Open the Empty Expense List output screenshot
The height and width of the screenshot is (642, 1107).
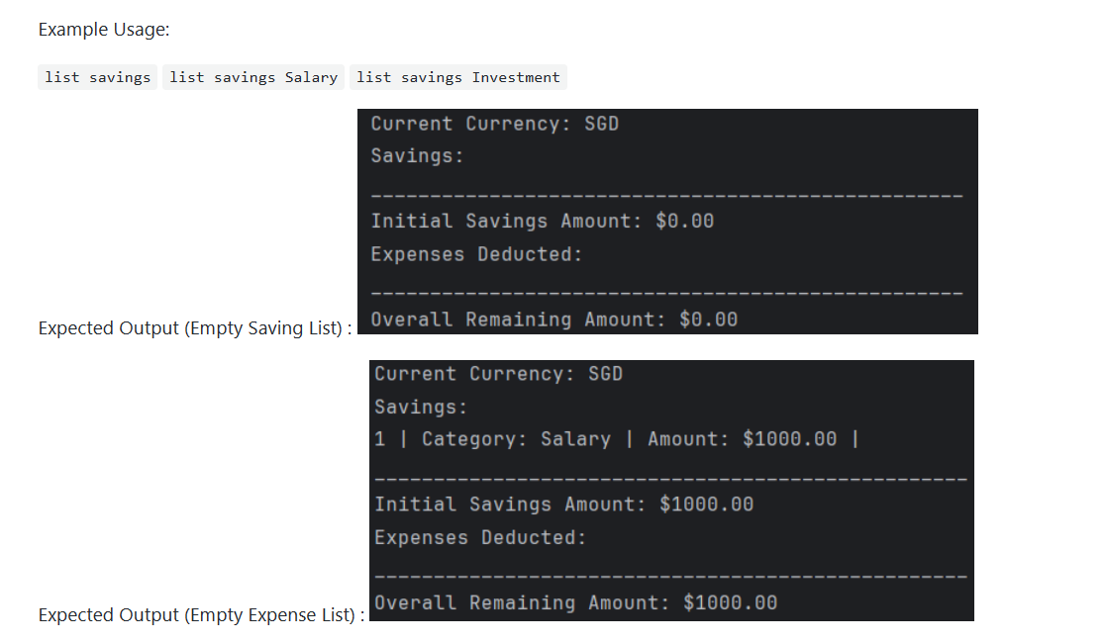(x=671, y=491)
